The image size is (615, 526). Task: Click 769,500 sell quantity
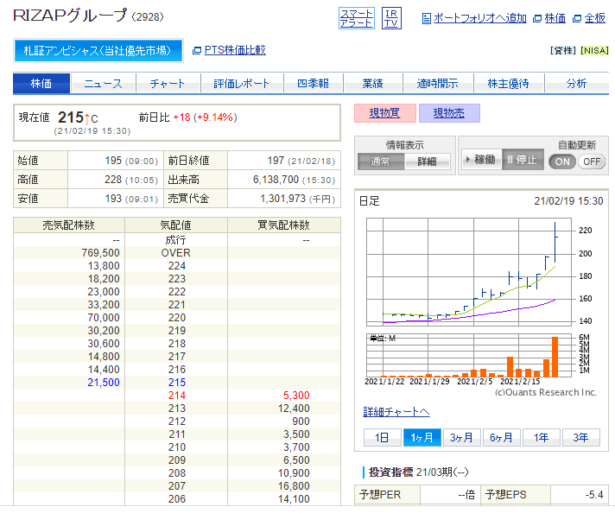100,253
